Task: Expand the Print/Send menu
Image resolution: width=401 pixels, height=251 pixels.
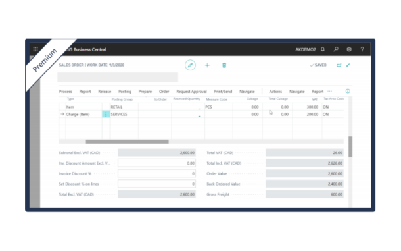Action: coord(223,92)
